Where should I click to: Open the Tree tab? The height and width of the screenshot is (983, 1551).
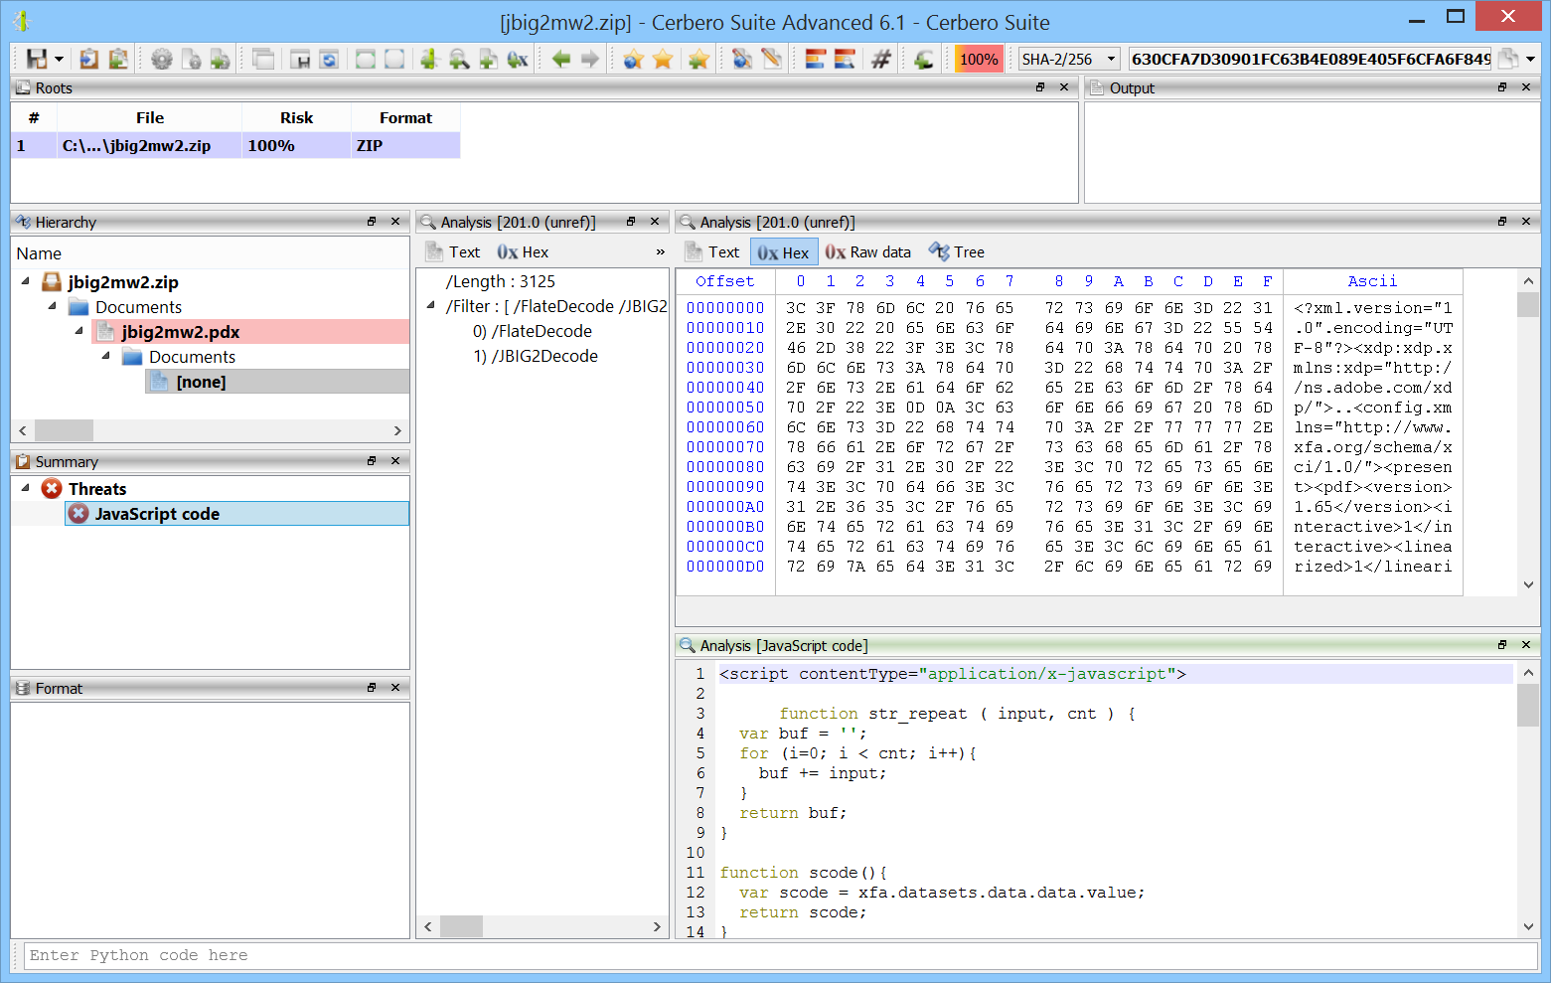tap(957, 252)
